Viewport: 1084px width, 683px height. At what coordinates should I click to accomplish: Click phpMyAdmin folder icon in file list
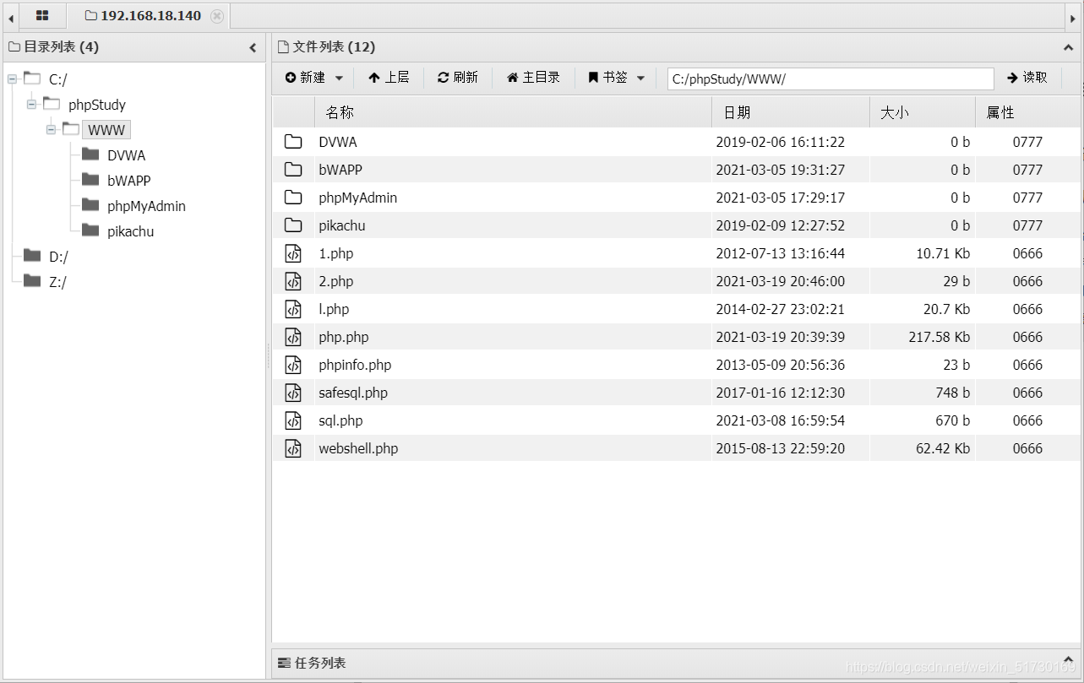pos(293,198)
